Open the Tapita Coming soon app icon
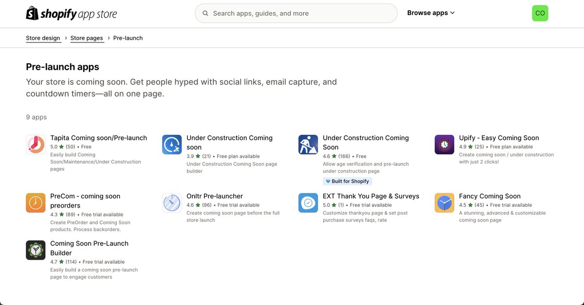Viewport: 584px width, 305px height. pyautogui.click(x=36, y=145)
